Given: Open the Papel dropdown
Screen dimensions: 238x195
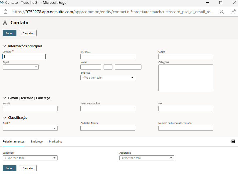Looking at the screenshot, I should coord(36,67).
